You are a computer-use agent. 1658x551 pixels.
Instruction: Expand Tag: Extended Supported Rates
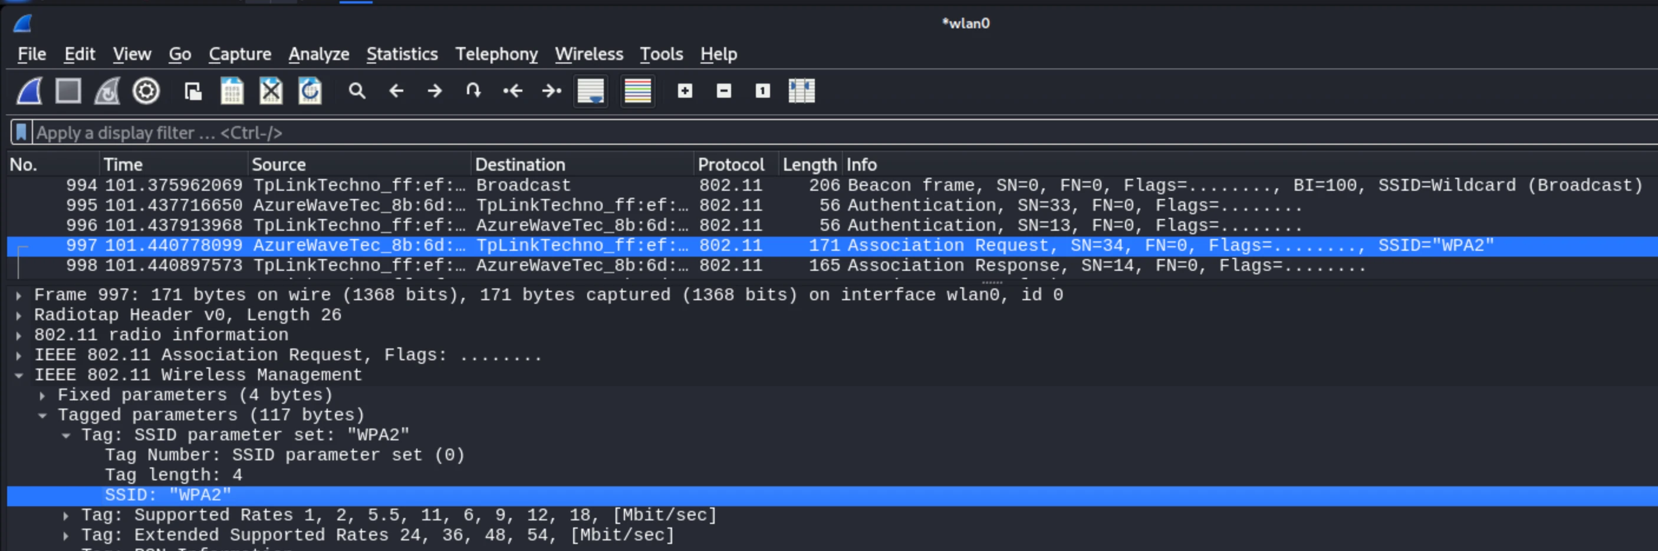tap(65, 536)
